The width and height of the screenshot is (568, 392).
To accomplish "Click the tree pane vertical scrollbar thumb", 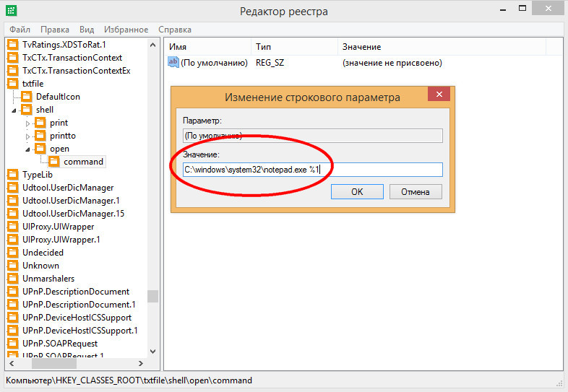I will pos(152,296).
